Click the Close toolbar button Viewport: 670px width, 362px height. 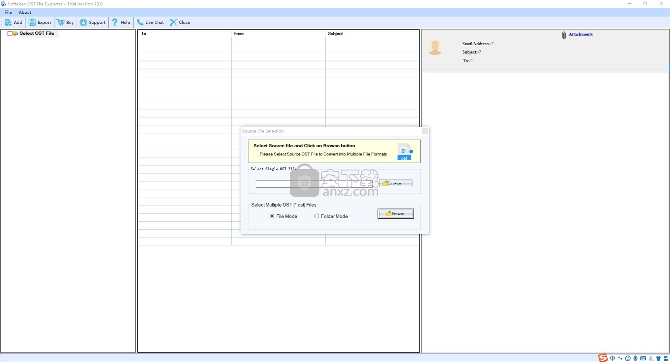[180, 23]
